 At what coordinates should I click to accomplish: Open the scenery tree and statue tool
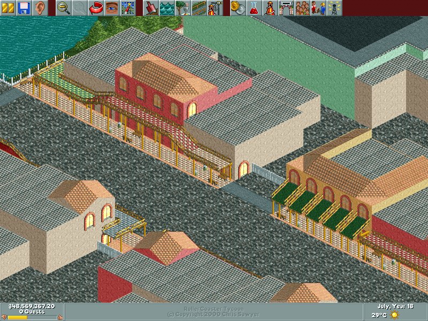(183, 8)
